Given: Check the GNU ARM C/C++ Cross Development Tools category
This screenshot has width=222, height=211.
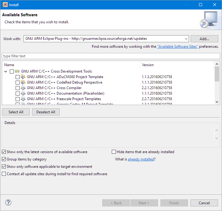Looking at the screenshot, I should (x=12, y=71).
